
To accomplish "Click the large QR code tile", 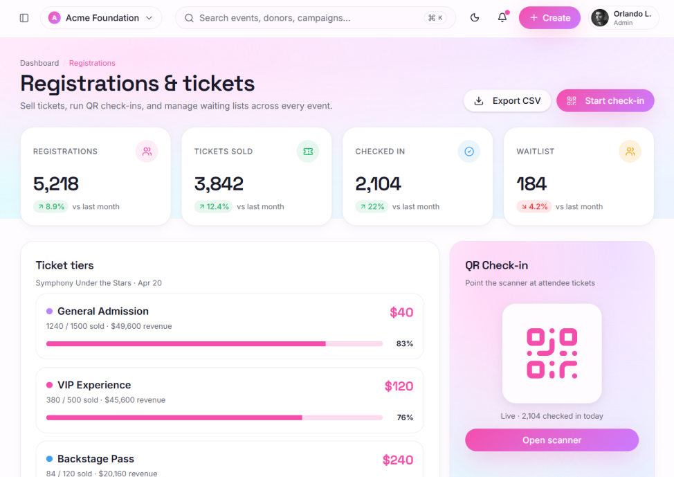I will point(552,354).
